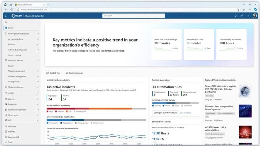Viewport: 260px width, 146px height.
Task: Click the IoT icon
Action: click(x=6, y=120)
